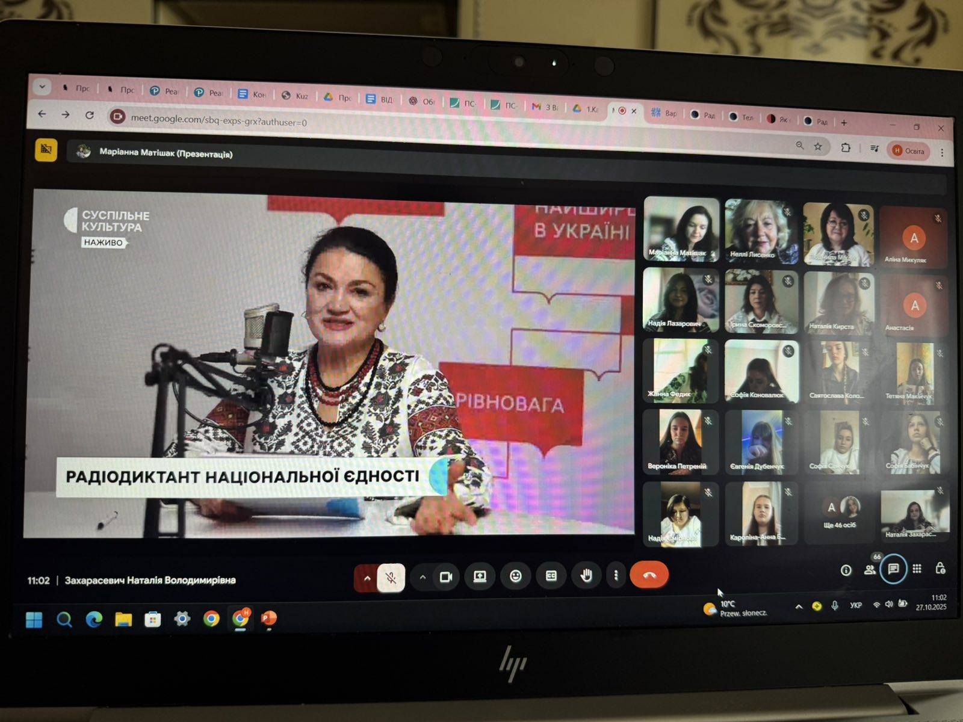Expand video settings arrow beside camera
Screen dimensions: 963x722
pyautogui.click(x=423, y=577)
